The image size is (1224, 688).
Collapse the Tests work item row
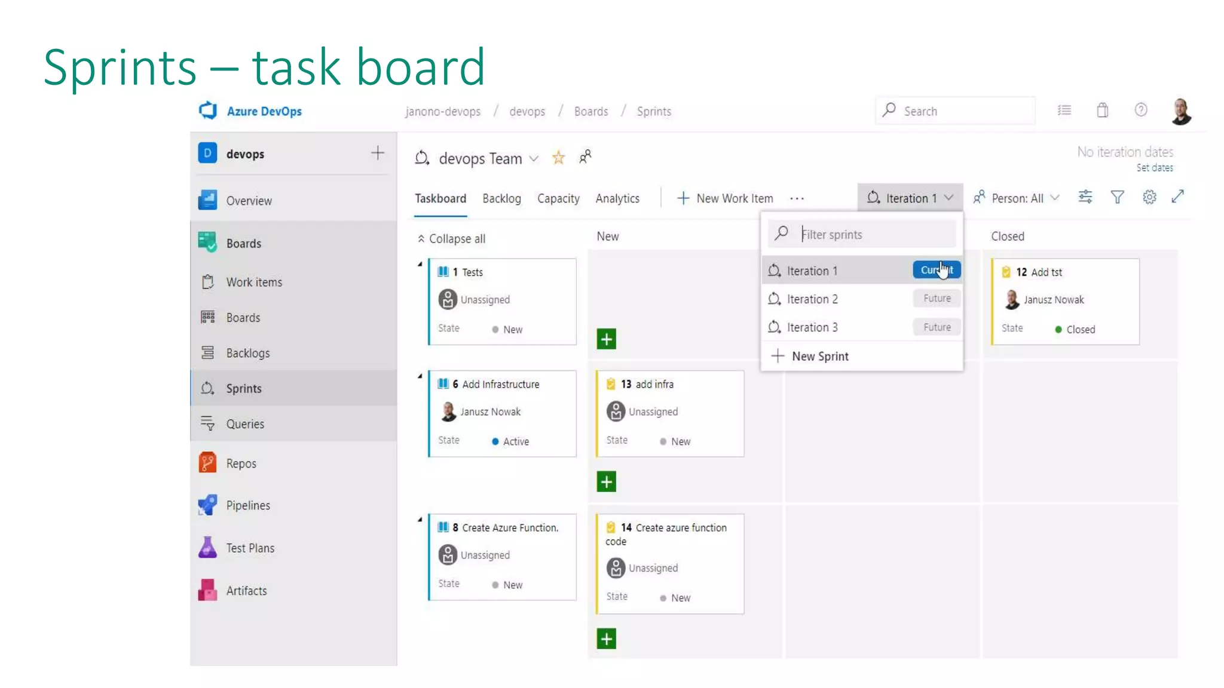(x=420, y=264)
